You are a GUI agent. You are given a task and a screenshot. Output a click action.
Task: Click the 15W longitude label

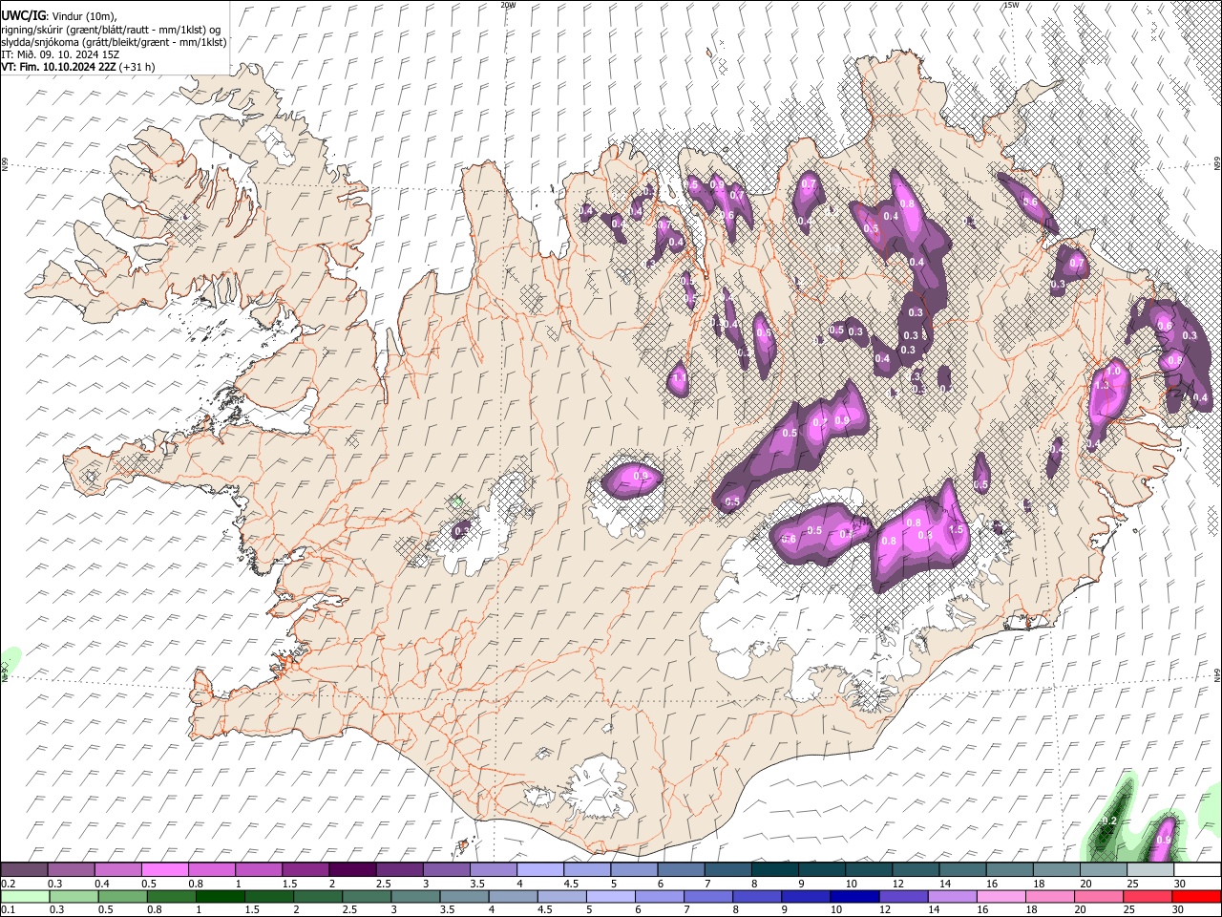pos(1010,5)
